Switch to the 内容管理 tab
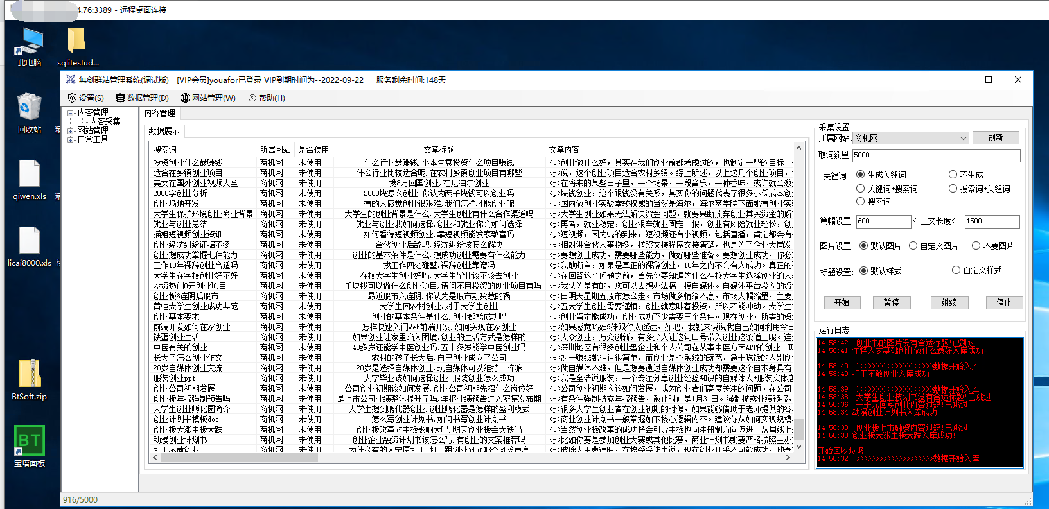1049x509 pixels. (x=160, y=113)
